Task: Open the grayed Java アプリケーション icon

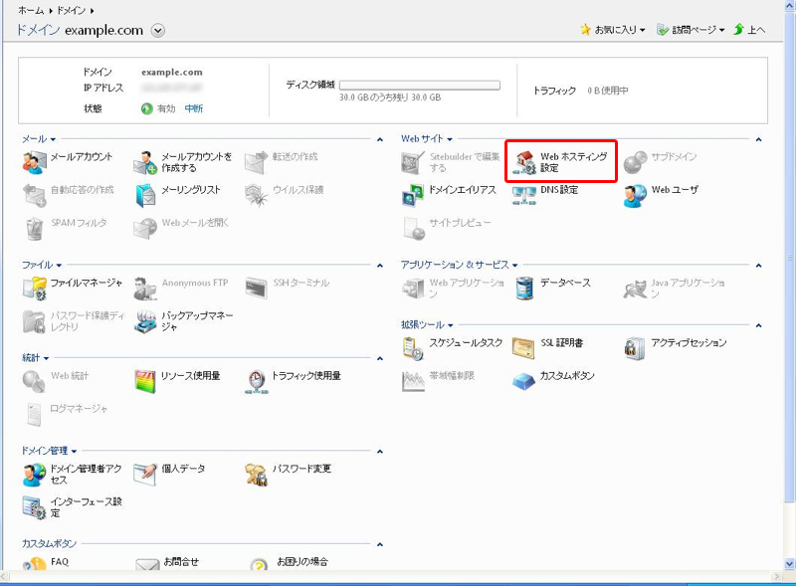Action: click(x=635, y=289)
